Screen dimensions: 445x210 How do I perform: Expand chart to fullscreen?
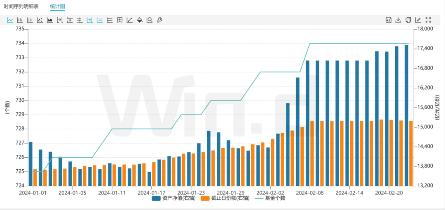coord(428,20)
